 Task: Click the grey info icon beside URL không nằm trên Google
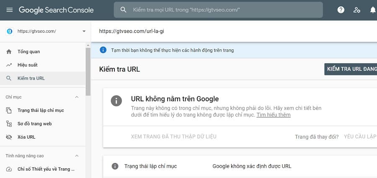point(116,101)
